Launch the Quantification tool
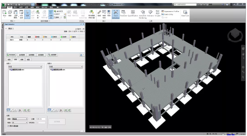Viewport: 247px width, 136px height. [133, 13]
